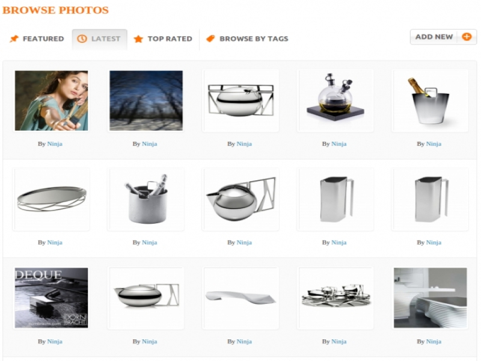Image resolution: width=481 pixels, height=361 pixels.
Task: Click the orange plus icon on Add New
Action: [x=467, y=37]
